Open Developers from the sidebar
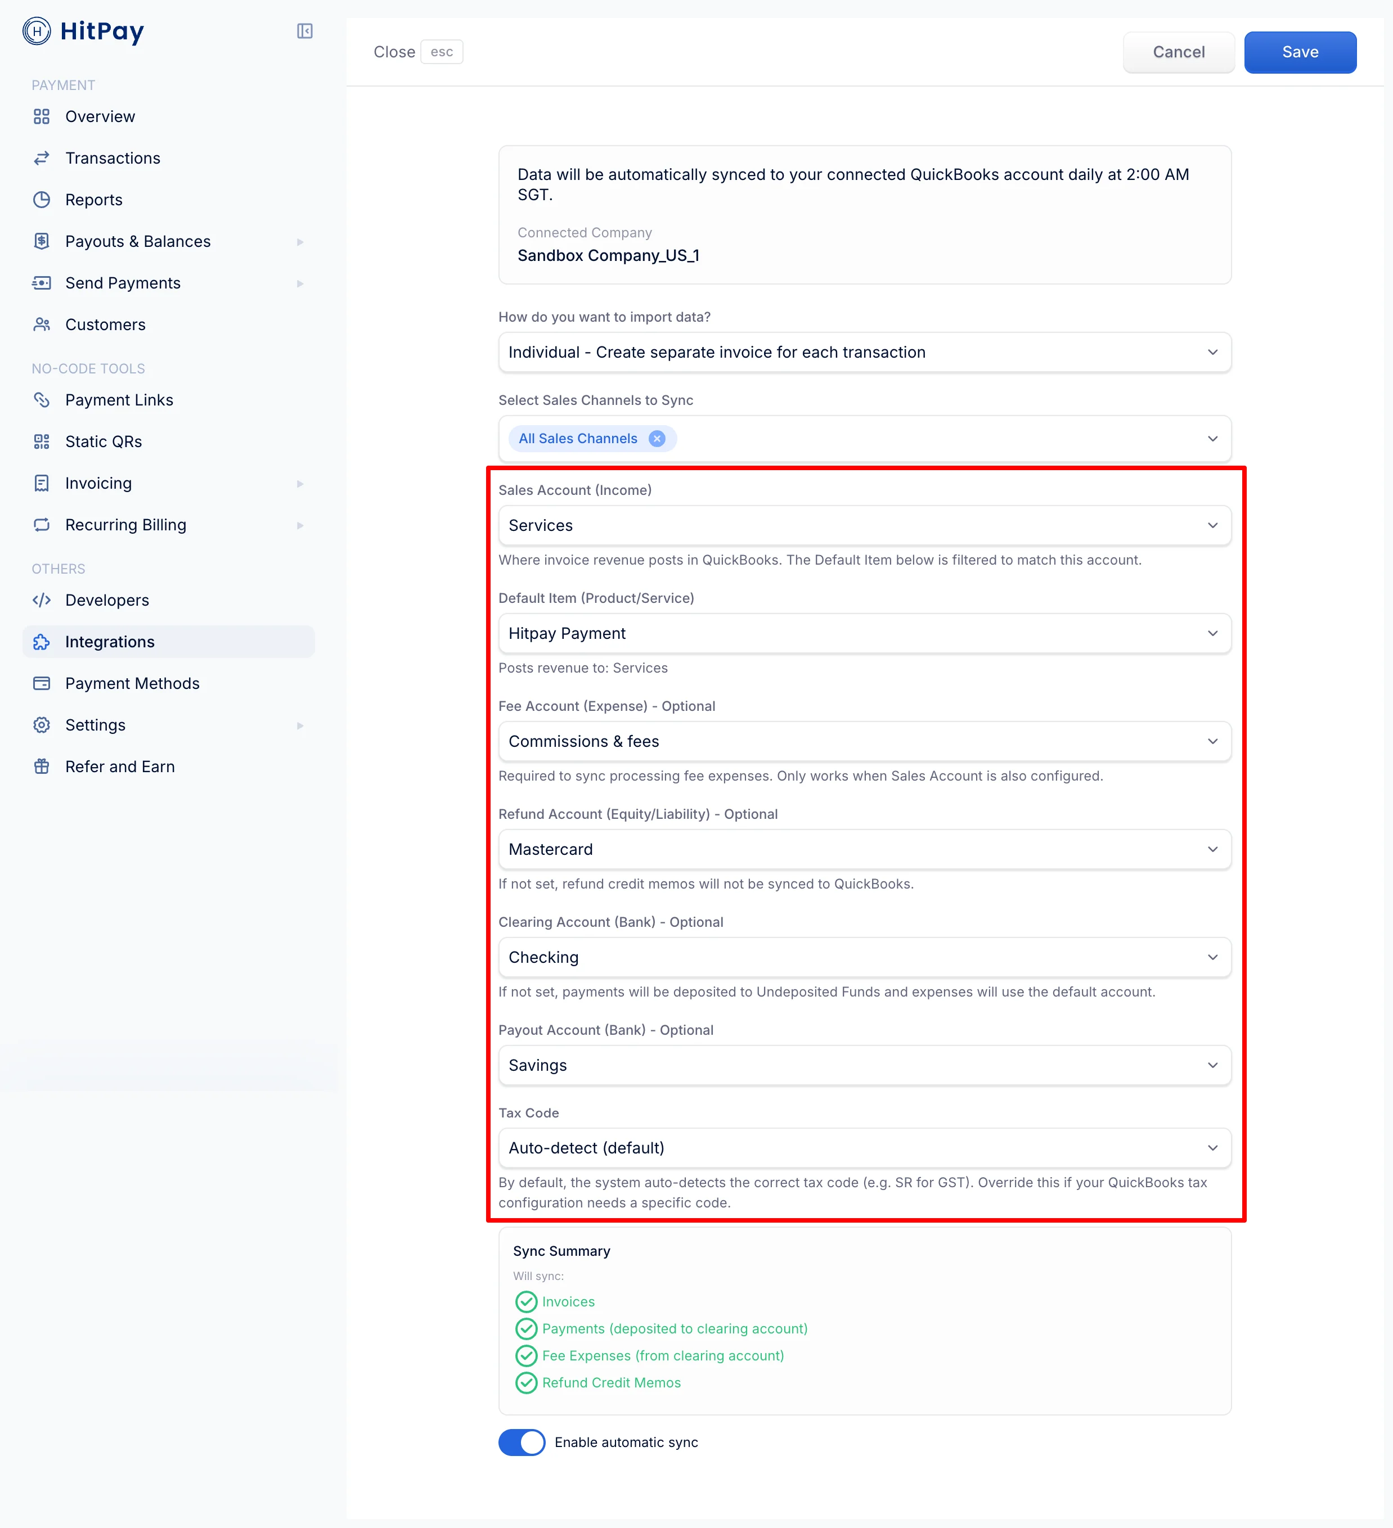 (168, 600)
